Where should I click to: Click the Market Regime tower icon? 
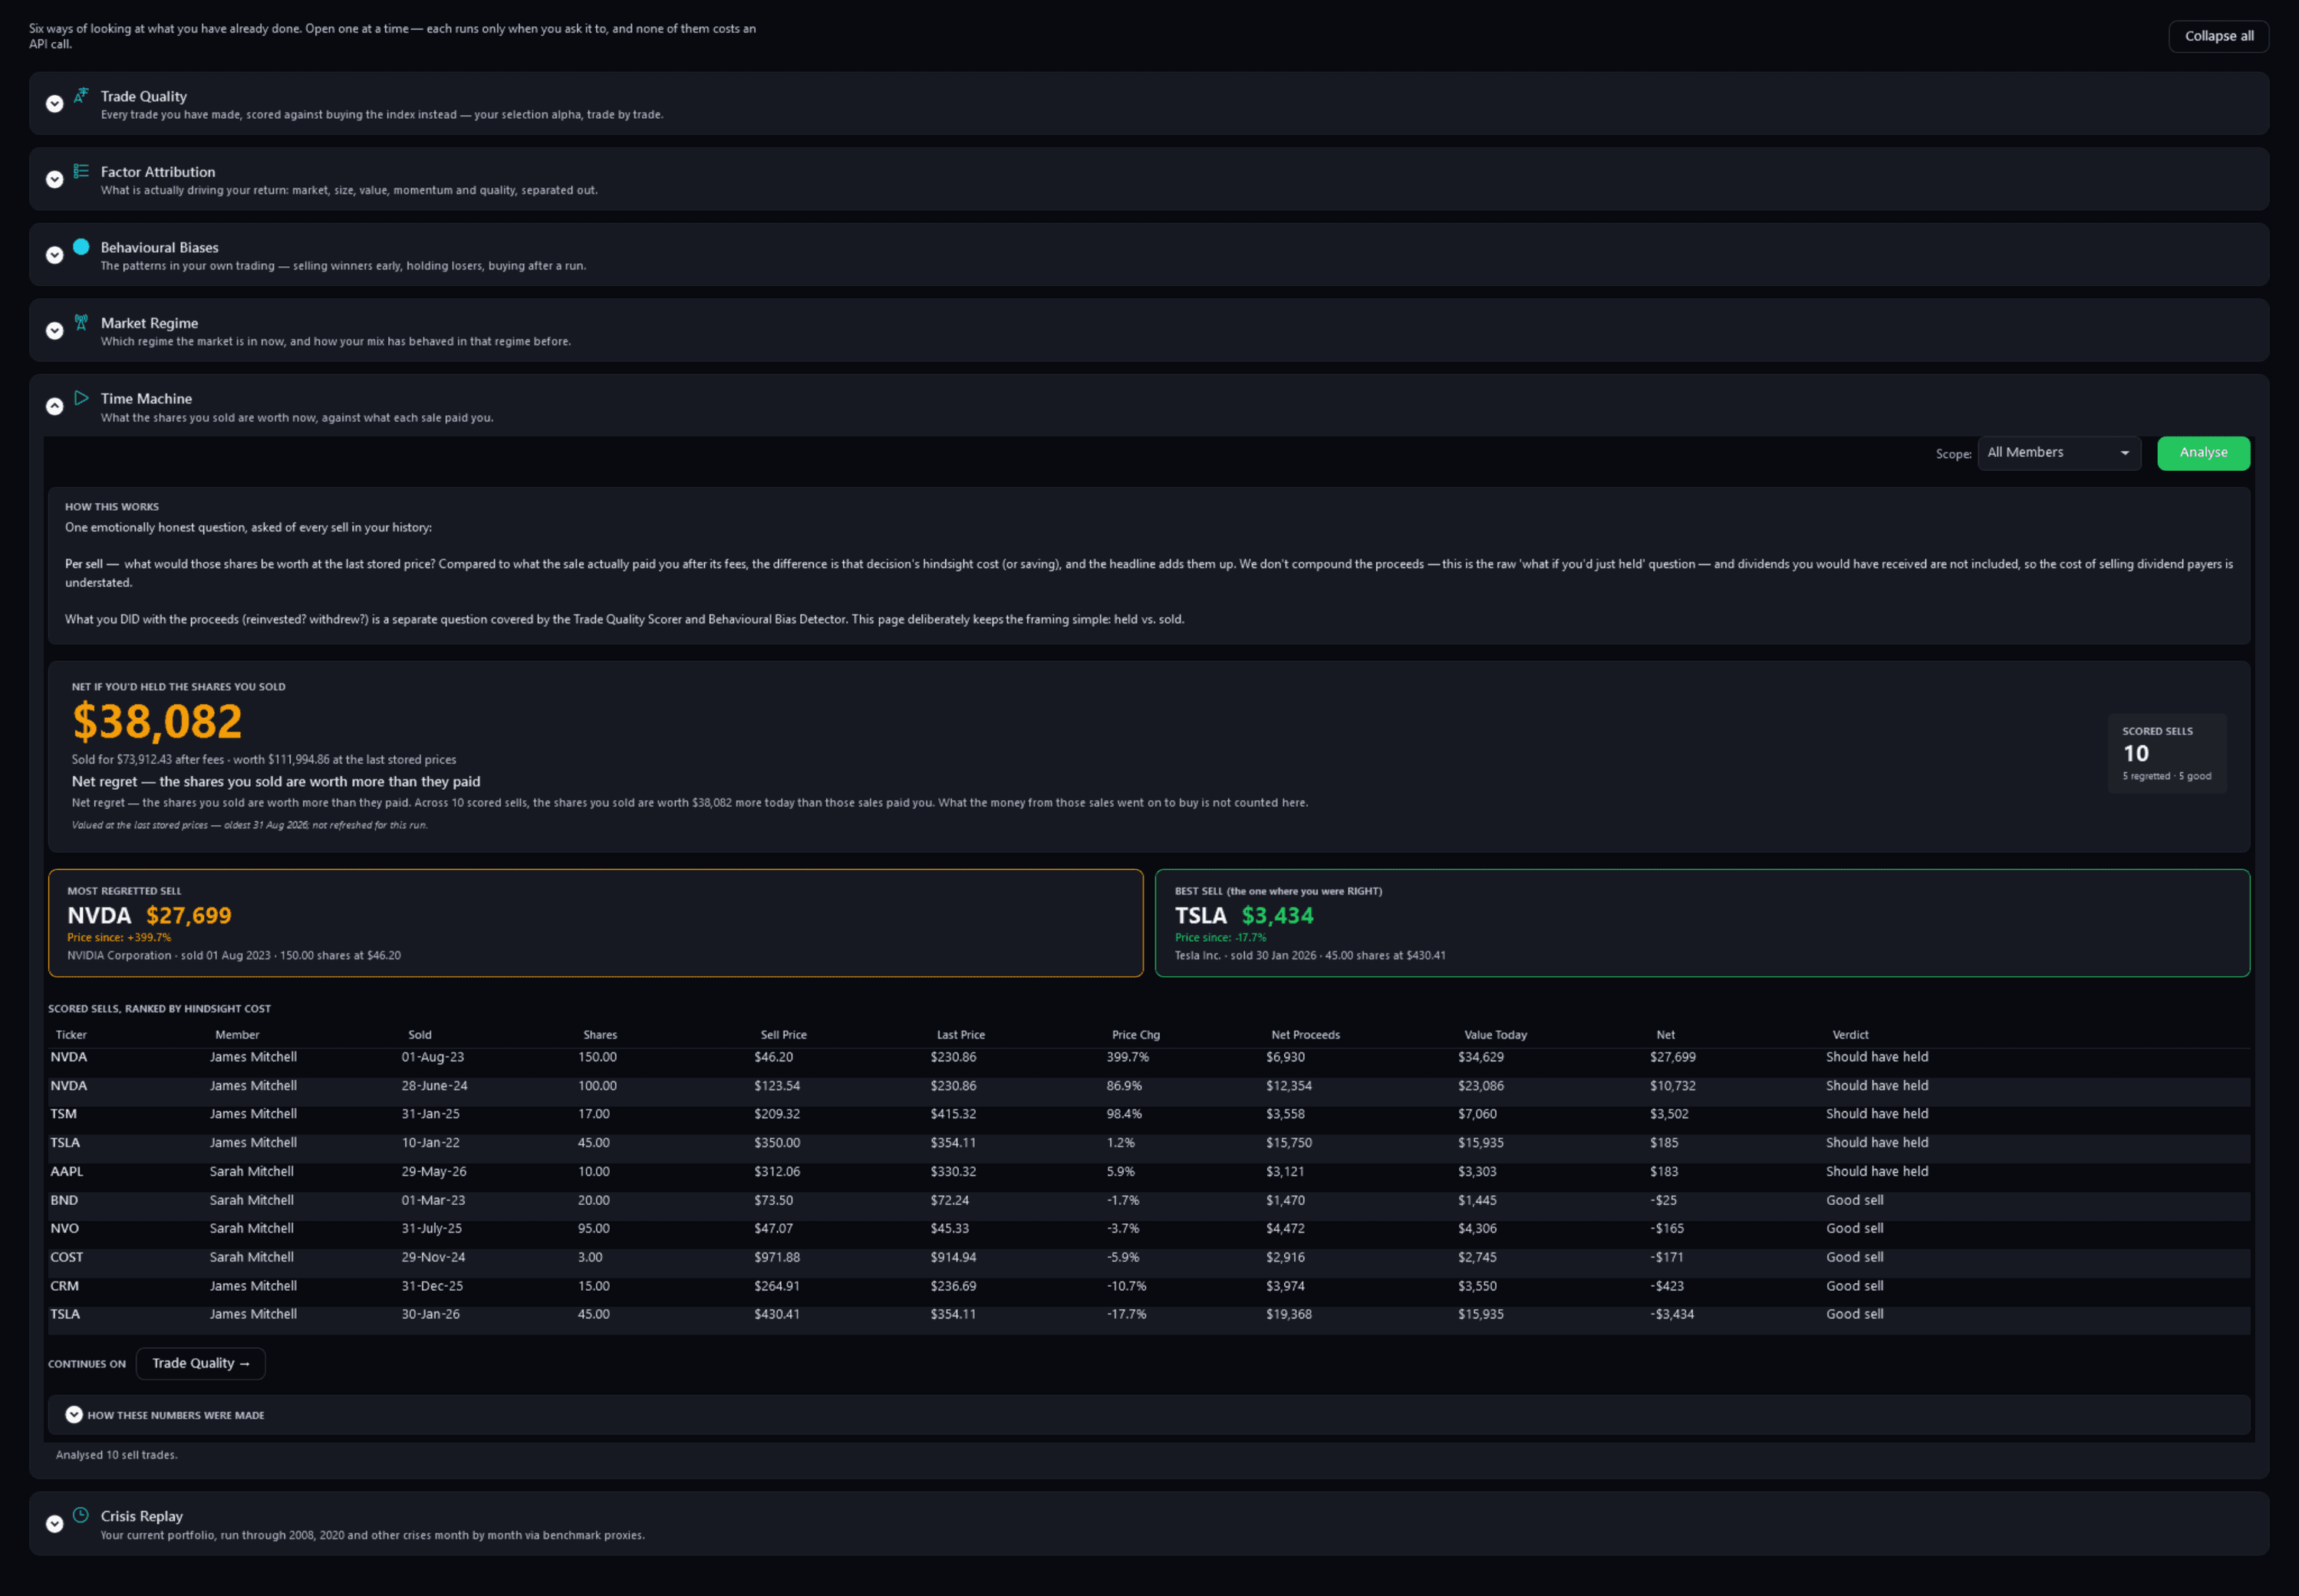click(x=81, y=322)
